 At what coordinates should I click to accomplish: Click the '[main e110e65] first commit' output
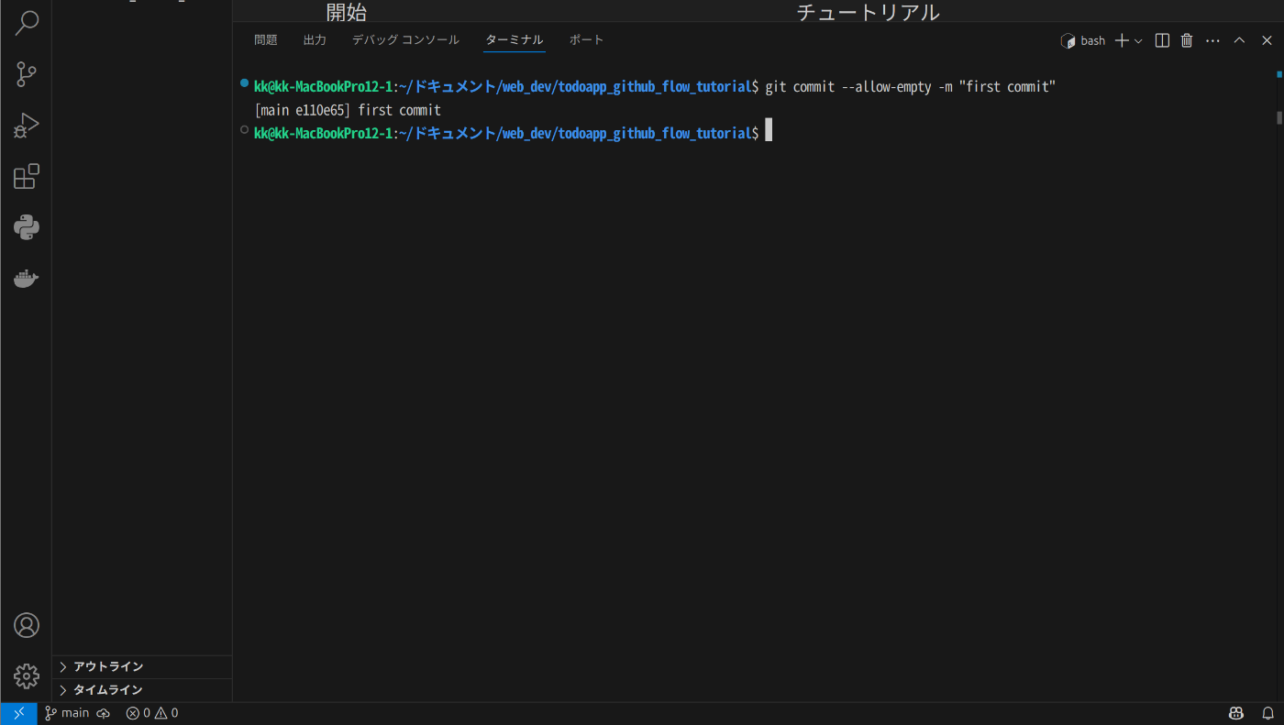pos(348,110)
